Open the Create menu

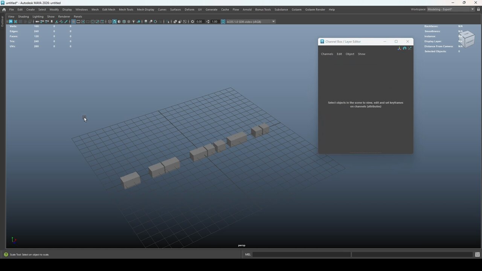pyautogui.click(x=31, y=9)
